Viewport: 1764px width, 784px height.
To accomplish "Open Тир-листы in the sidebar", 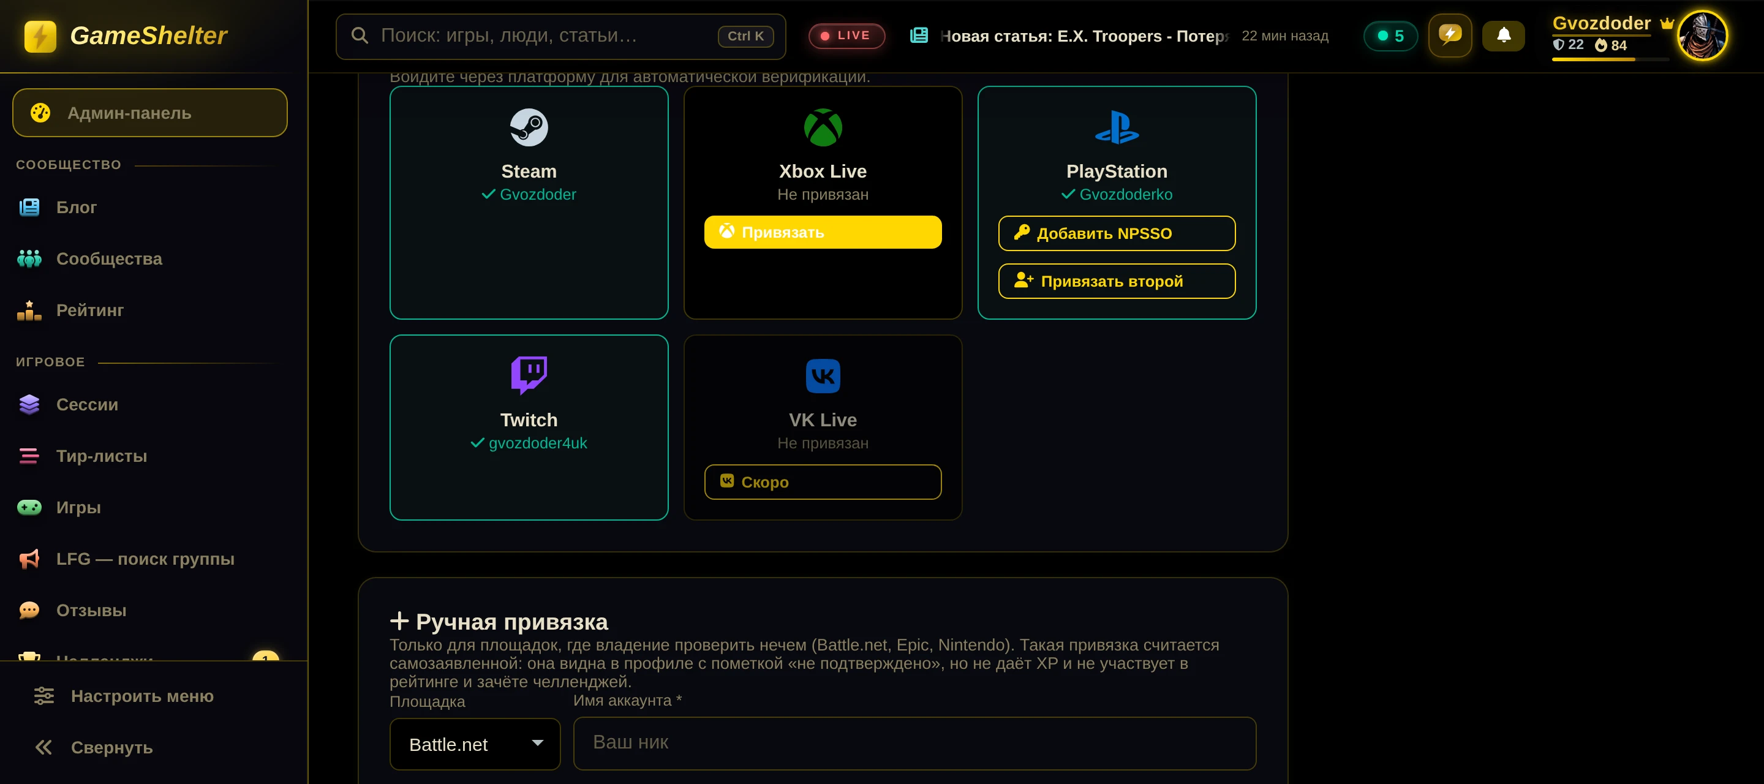I will [101, 456].
